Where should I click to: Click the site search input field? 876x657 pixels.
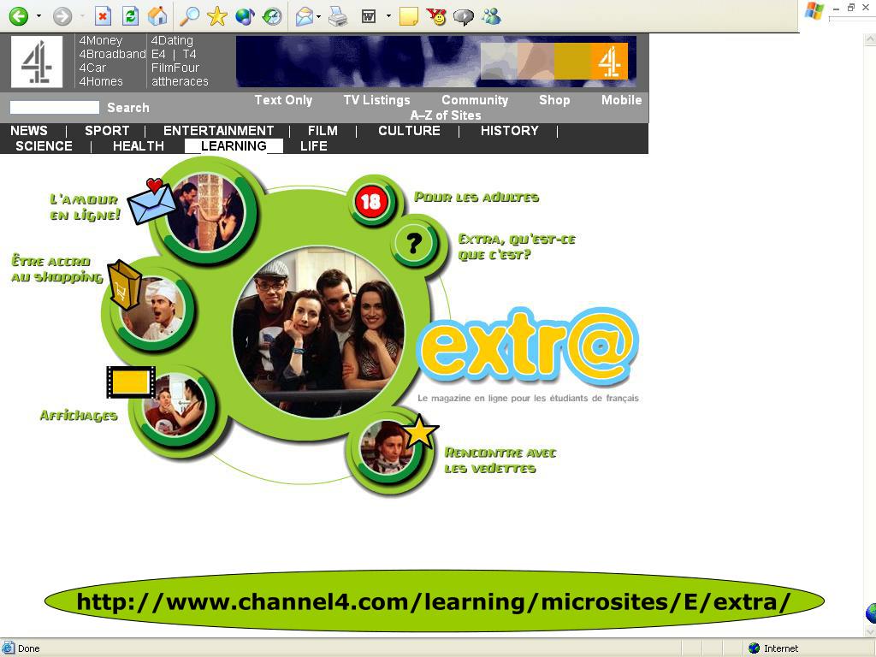tap(54, 107)
